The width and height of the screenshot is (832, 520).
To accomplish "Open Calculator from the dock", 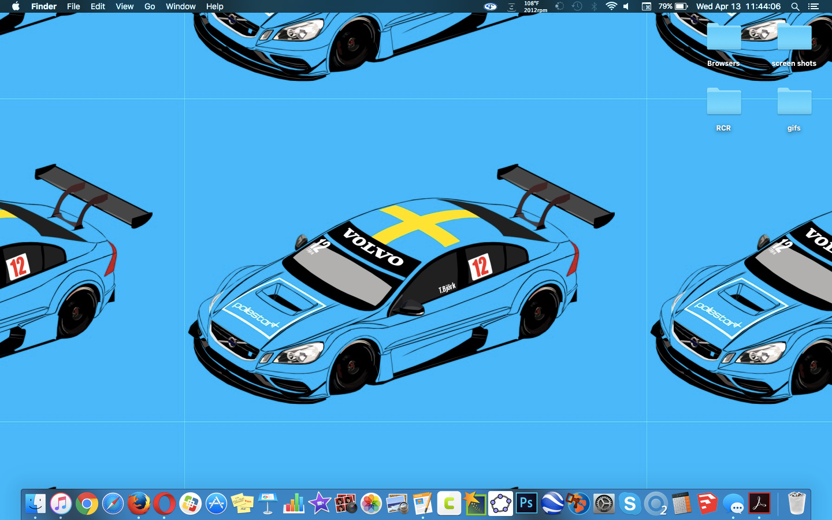I will (x=682, y=504).
